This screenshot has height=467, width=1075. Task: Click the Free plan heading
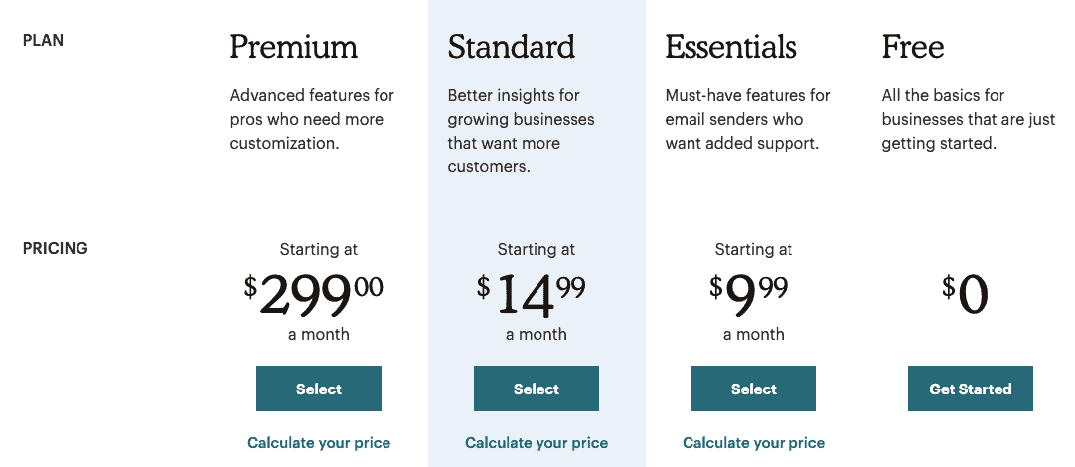tap(912, 47)
